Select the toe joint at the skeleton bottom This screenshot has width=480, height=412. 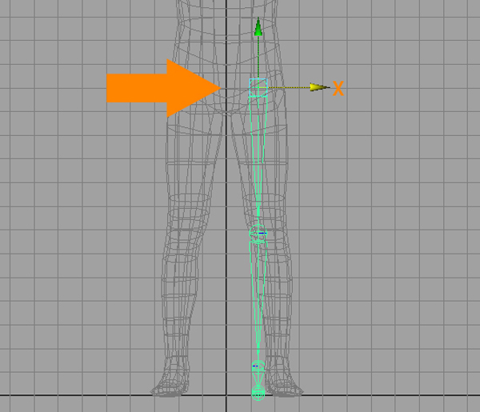coord(258,393)
